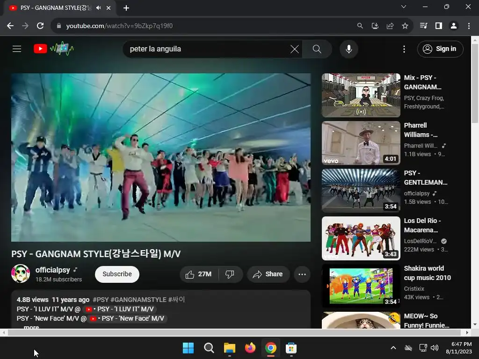Viewport: 479px width, 359px height.
Task: Clear the search box text
Action: (295, 49)
